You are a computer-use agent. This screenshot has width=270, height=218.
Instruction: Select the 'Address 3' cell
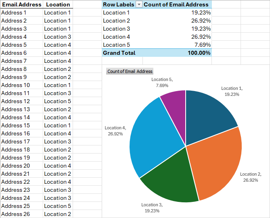(x=21, y=29)
